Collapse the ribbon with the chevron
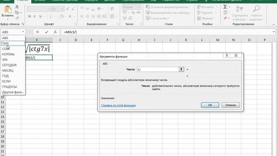 coord(274,24)
